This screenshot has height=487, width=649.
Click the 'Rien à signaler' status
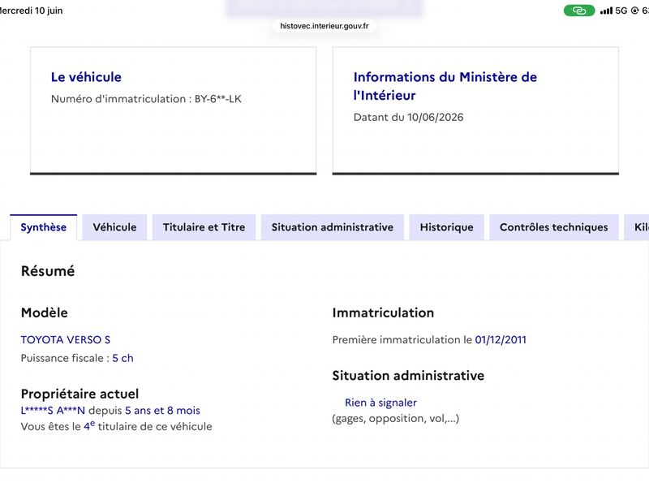380,403
